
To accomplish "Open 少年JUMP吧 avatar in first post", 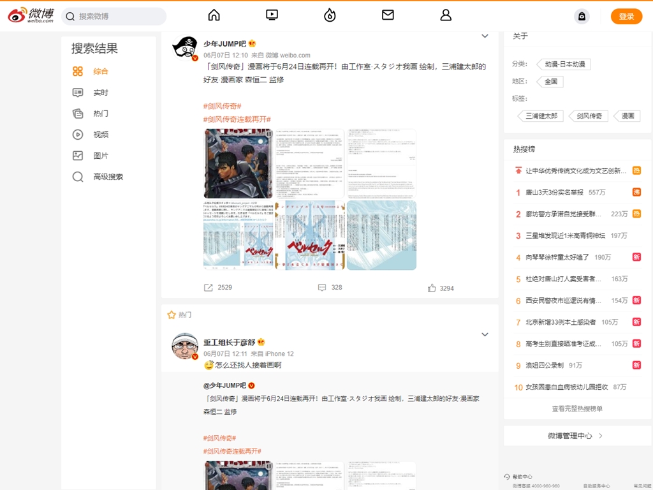I will coord(184,48).
